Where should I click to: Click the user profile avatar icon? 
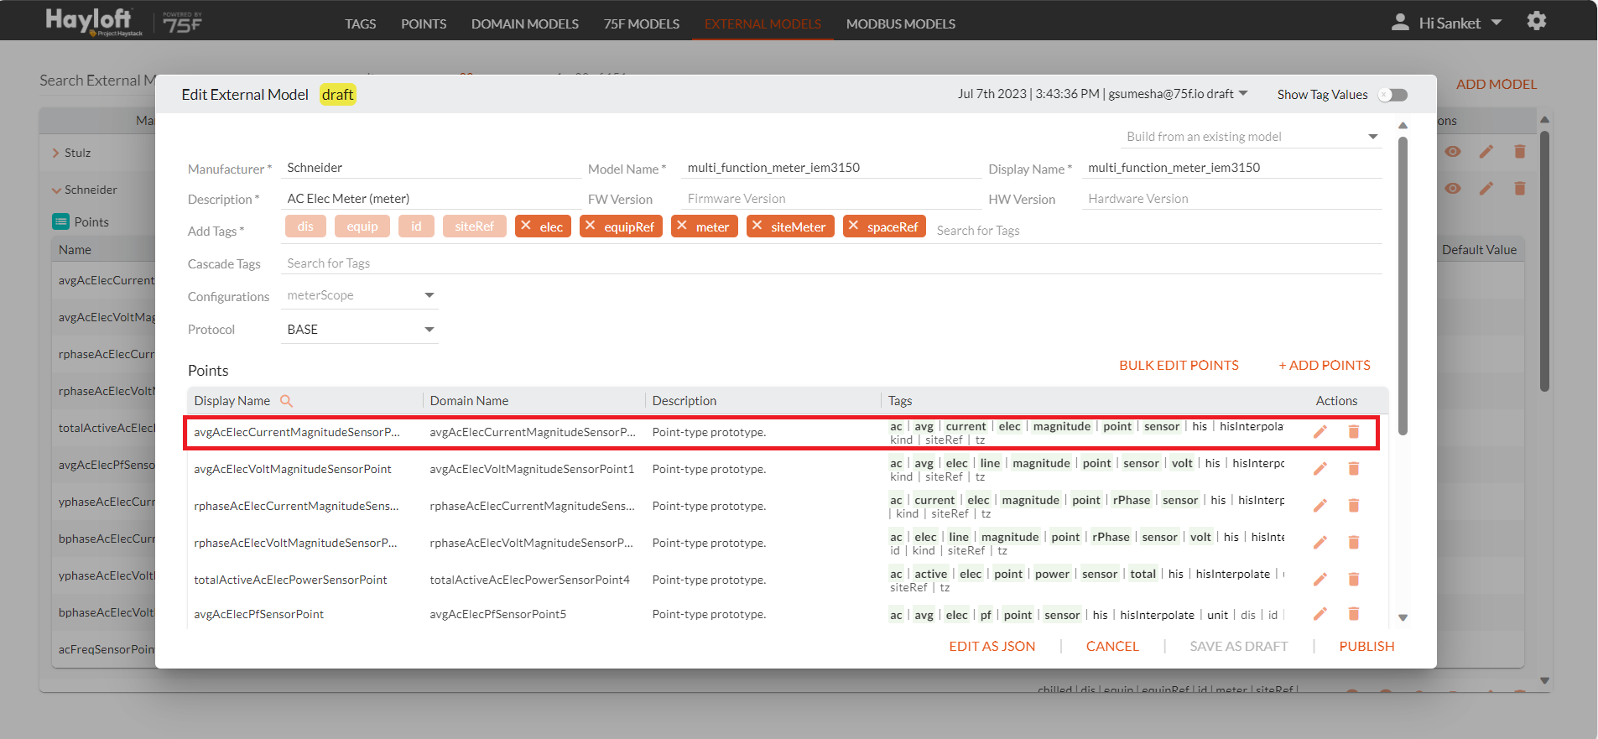(1400, 22)
